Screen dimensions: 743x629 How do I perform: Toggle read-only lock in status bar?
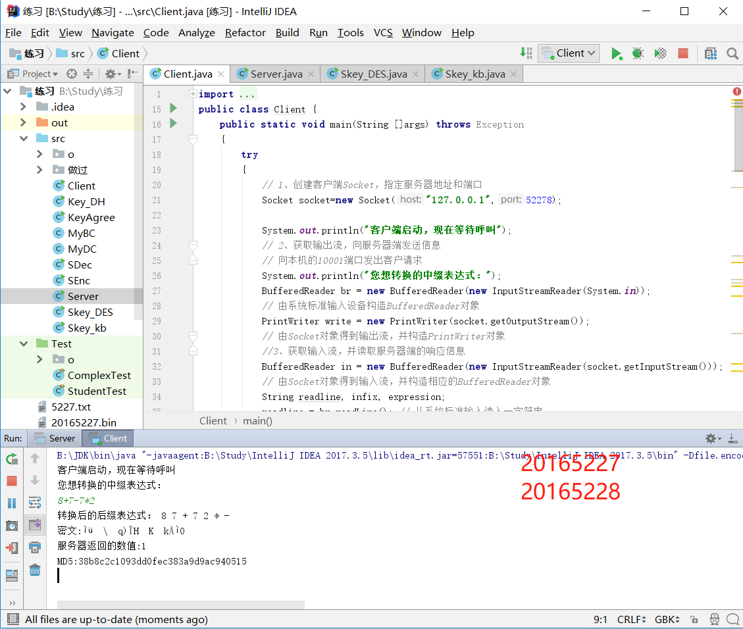(x=694, y=620)
